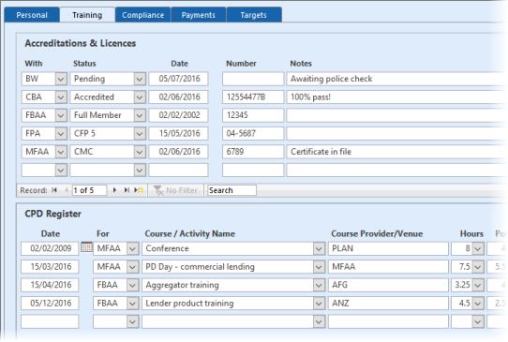Image resolution: width=508 pixels, height=342 pixels.
Task: Open the Compliance tab
Action: pos(142,15)
